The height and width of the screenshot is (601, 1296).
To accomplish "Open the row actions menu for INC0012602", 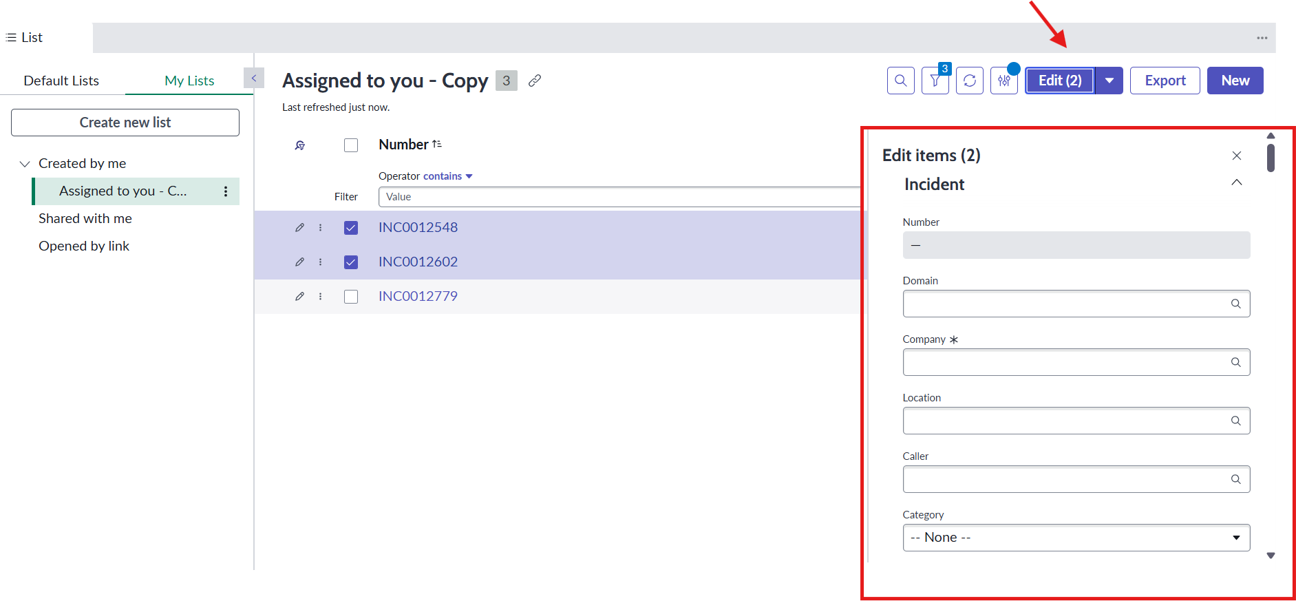I will [x=320, y=262].
